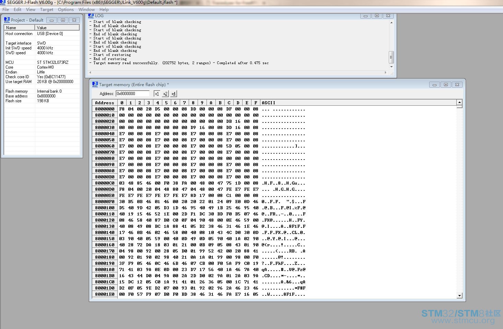Open the View menu
503x329 pixels.
[x=31, y=10]
